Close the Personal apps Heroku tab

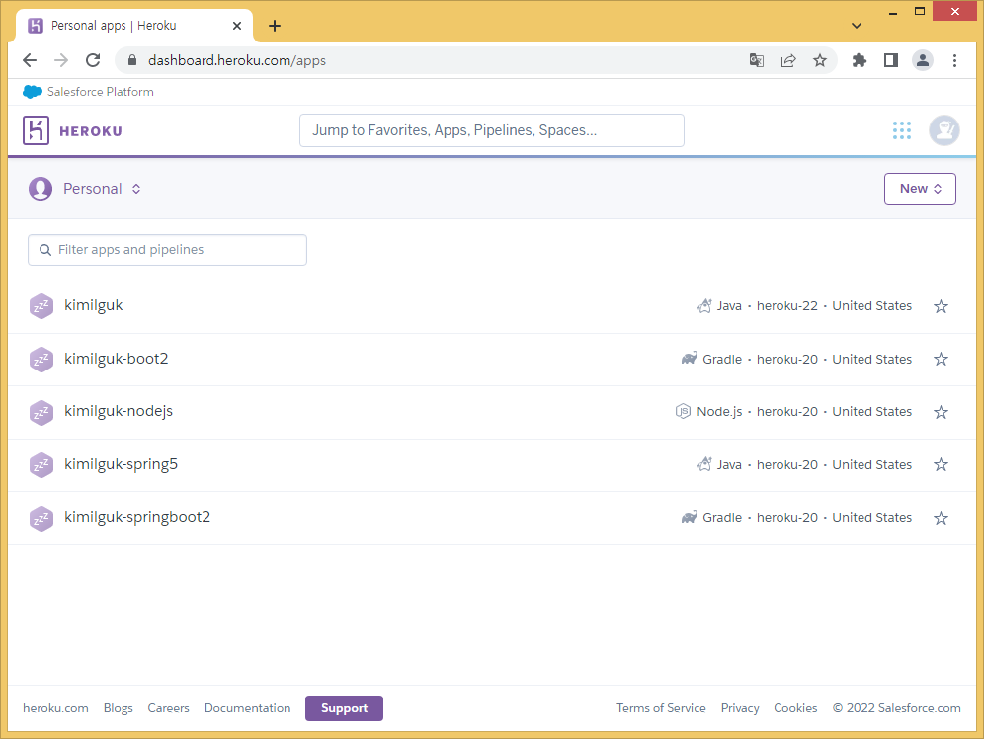point(236,26)
